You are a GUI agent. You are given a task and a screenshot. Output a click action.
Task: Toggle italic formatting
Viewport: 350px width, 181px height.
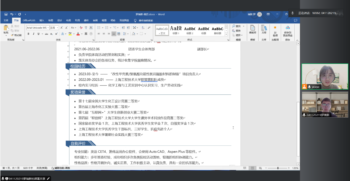[33, 34]
